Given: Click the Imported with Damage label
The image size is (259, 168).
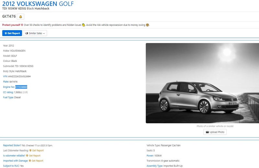Looking at the screenshot, I should point(16,161).
